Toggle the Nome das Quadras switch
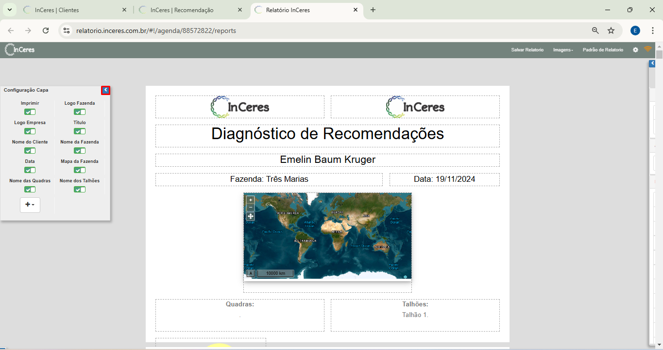This screenshot has height=350, width=663. pyautogui.click(x=30, y=190)
